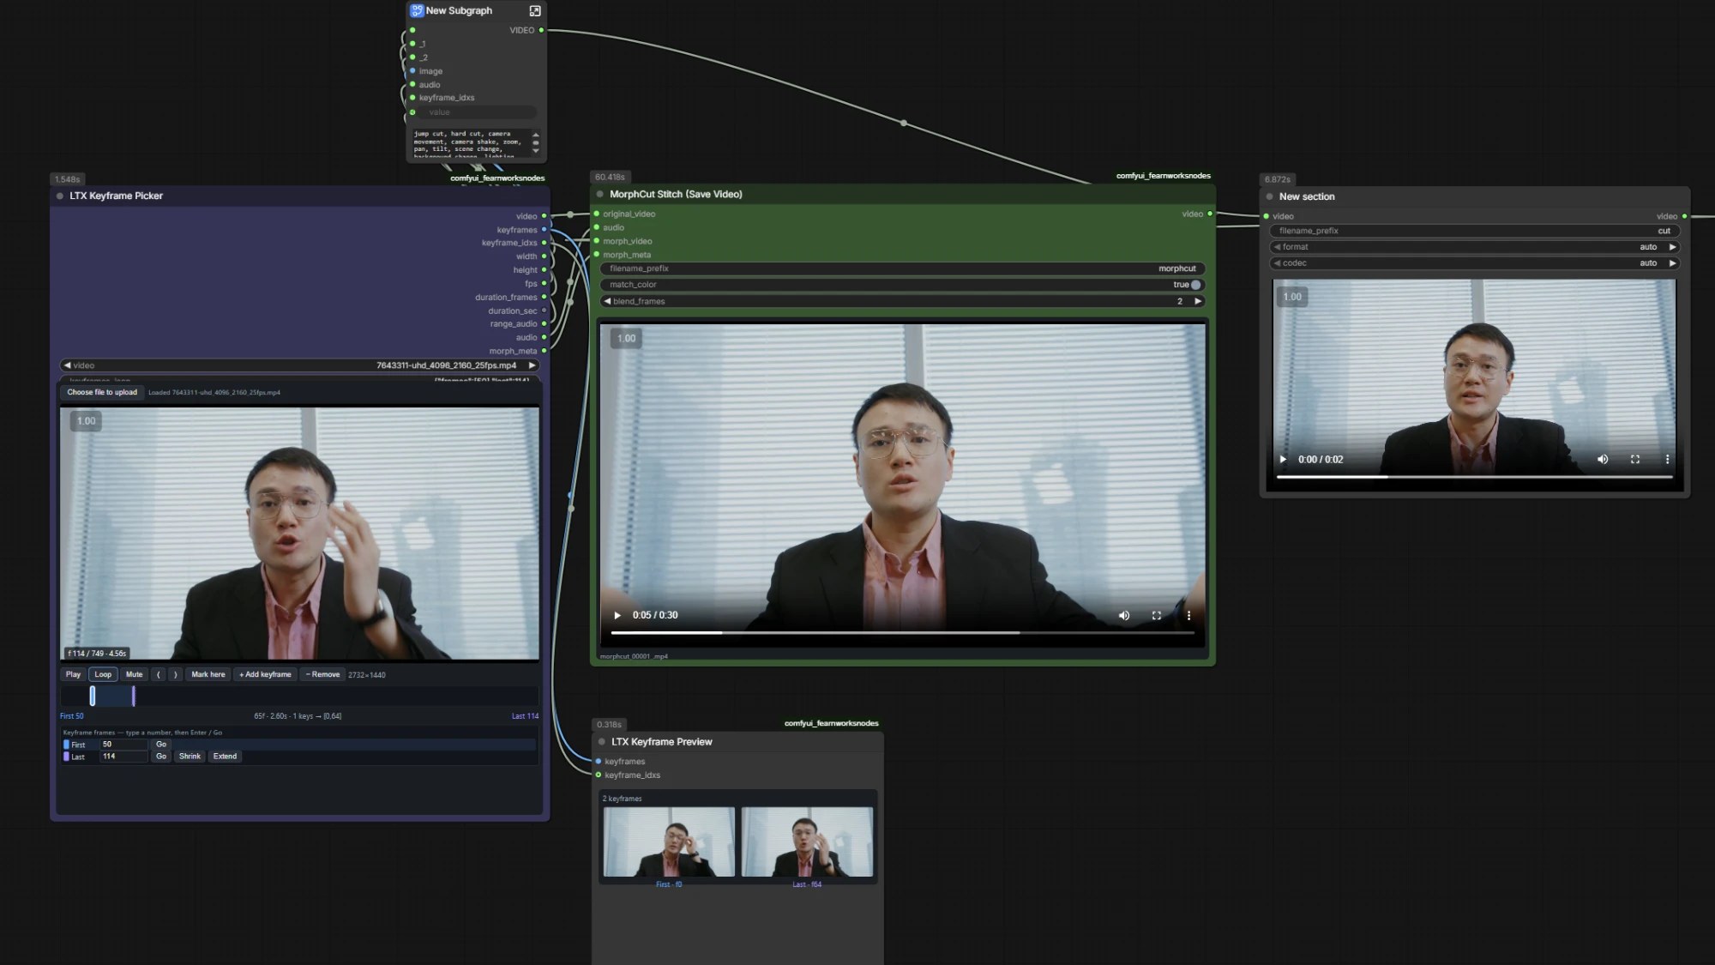Mute the New section video

tap(1603, 460)
